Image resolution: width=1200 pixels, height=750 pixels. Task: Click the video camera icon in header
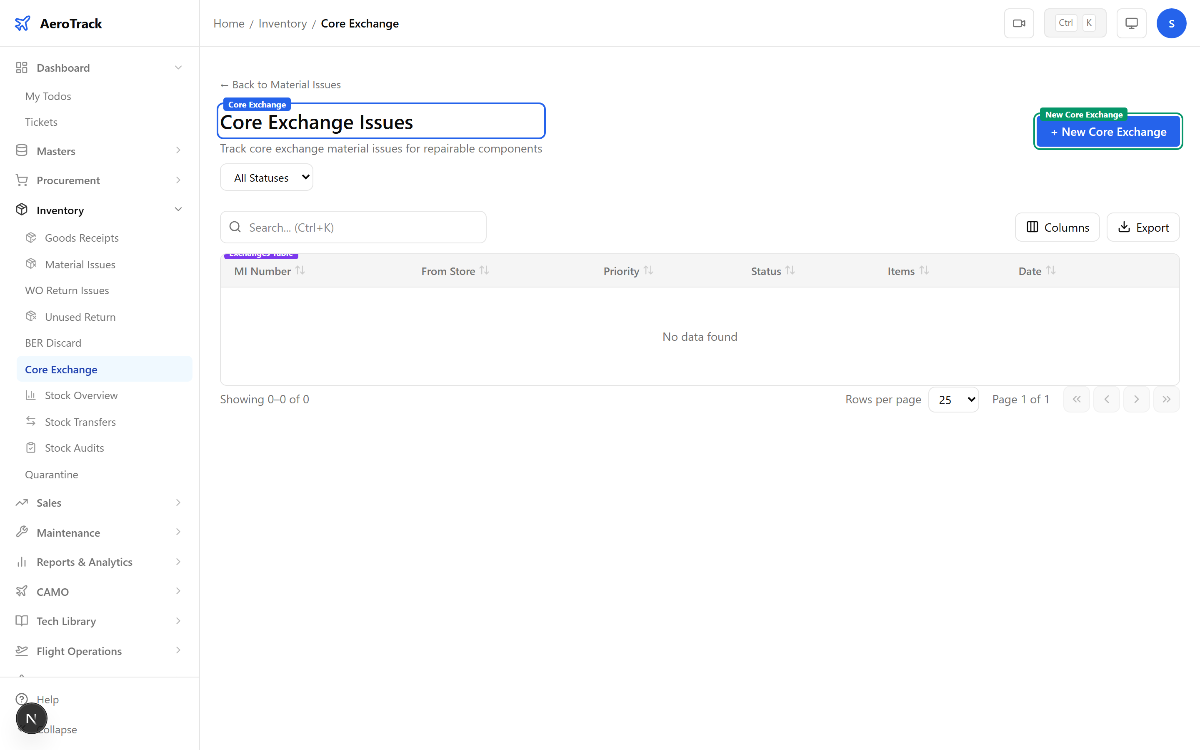pos(1019,23)
